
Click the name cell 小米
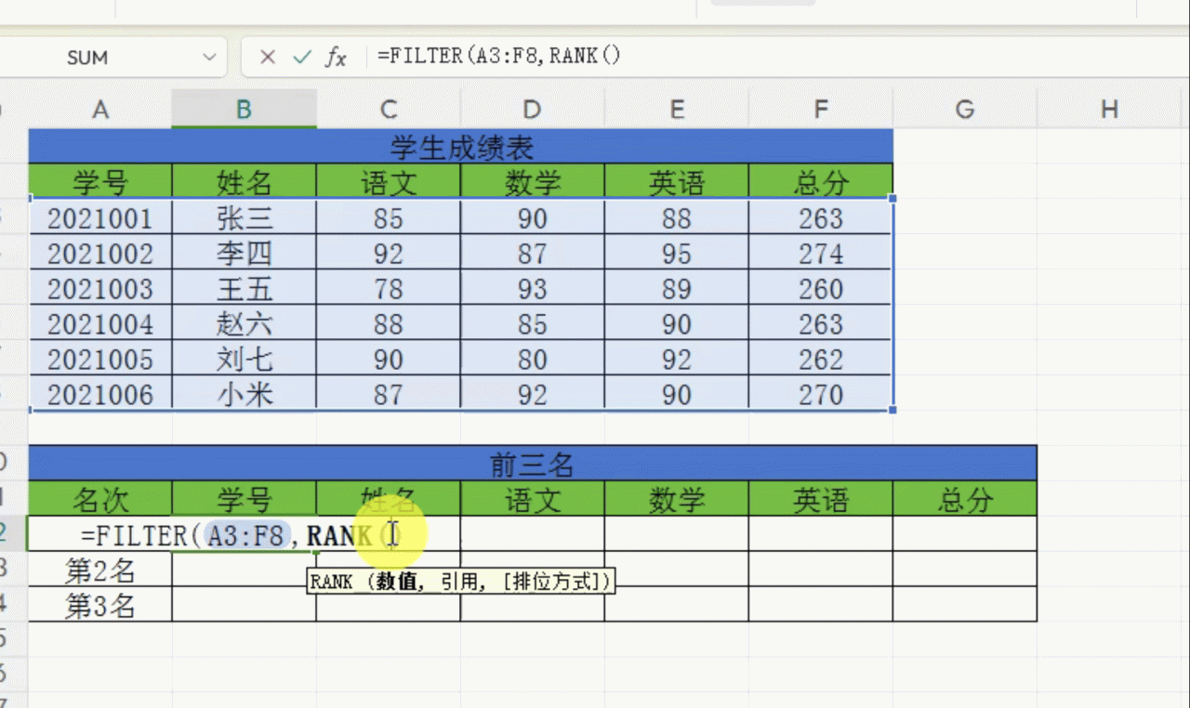click(x=245, y=395)
